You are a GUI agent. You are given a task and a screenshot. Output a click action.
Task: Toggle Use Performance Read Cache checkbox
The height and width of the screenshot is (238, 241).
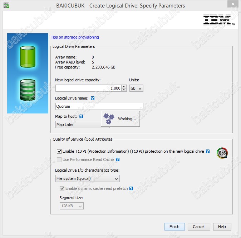coord(59,159)
